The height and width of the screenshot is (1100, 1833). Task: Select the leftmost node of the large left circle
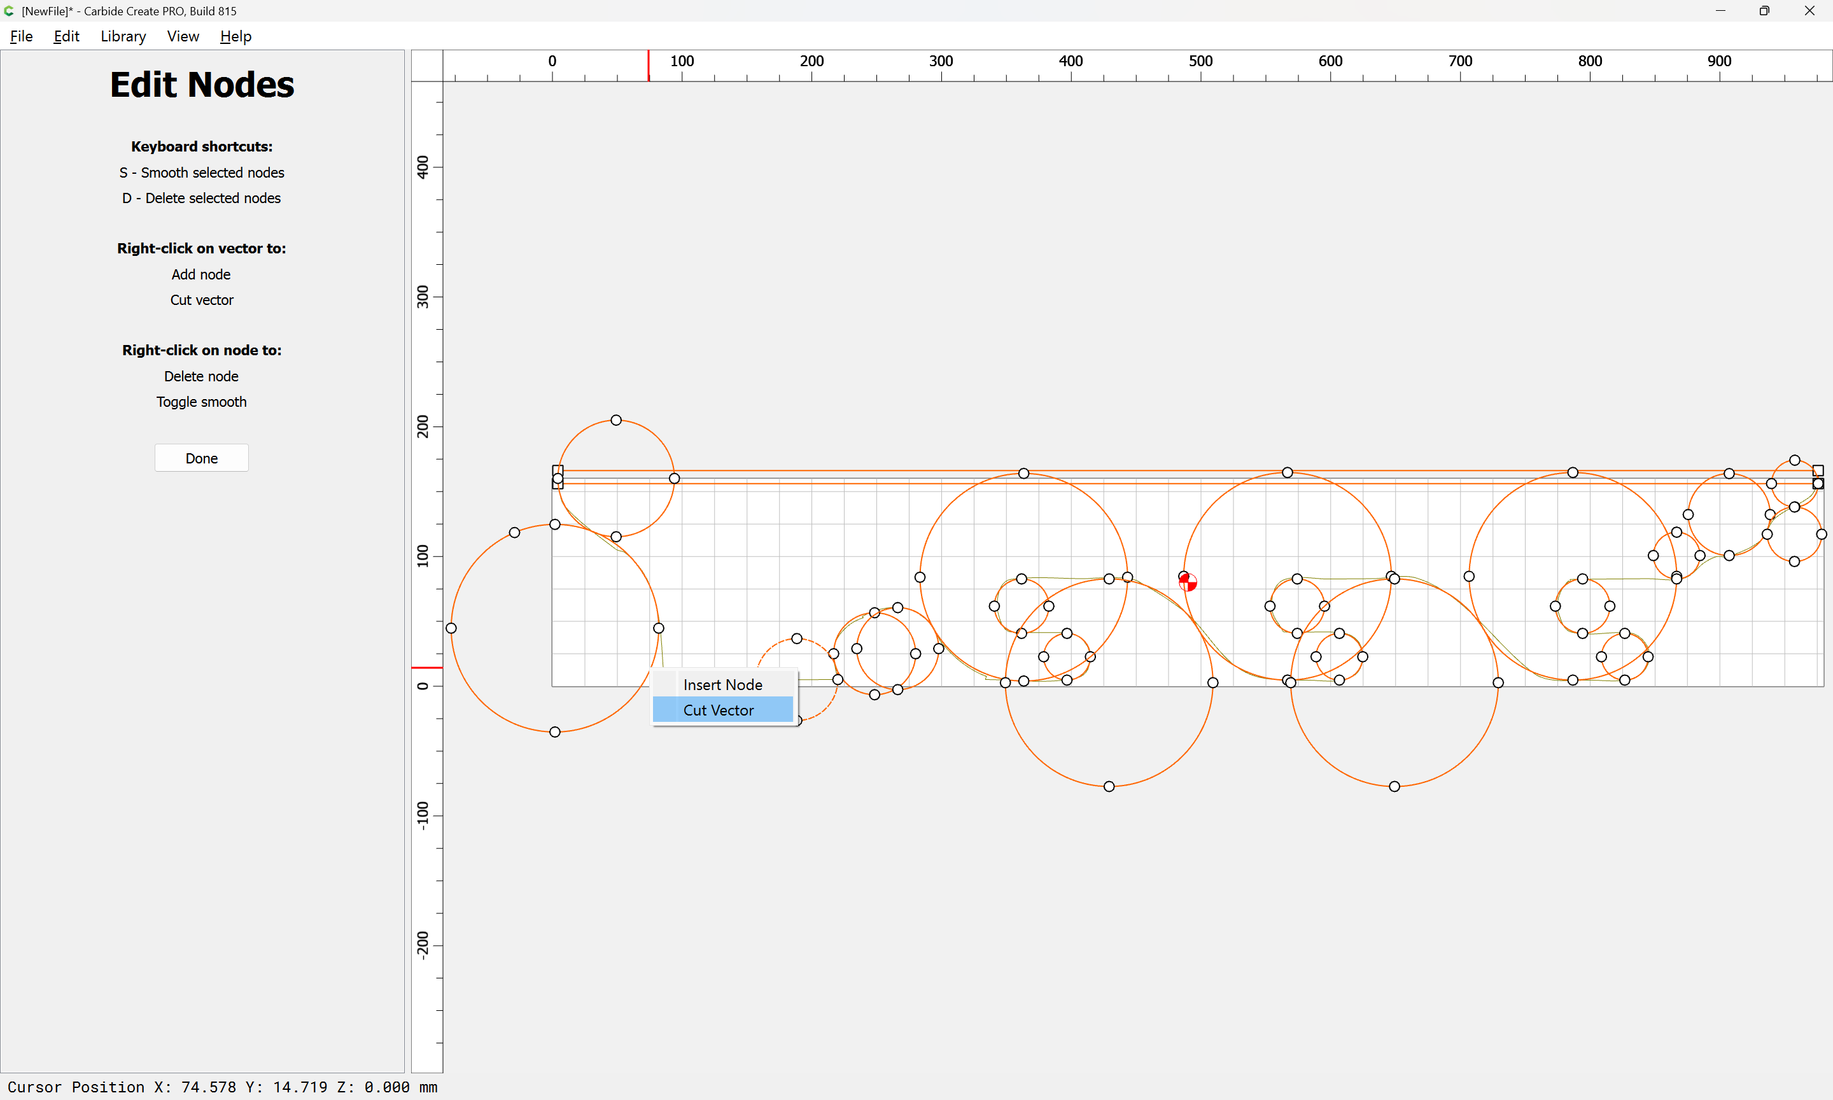click(x=451, y=628)
